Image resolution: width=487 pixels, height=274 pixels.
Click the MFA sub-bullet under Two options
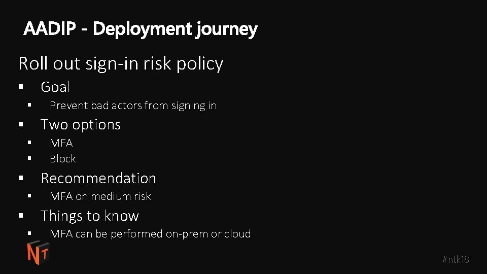[61, 143]
